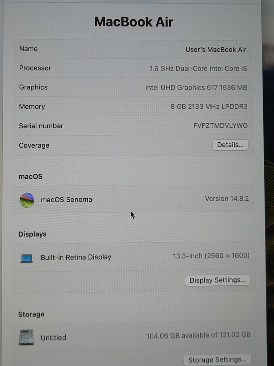Click the Coverage row label
This screenshot has width=274, height=366.
point(34,145)
